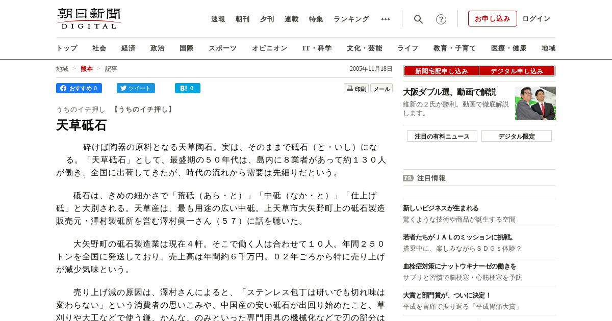Click 平成を胃痛で振り返る「平成胃痛大賞」 text
612x321 pixels.
click(x=463, y=307)
